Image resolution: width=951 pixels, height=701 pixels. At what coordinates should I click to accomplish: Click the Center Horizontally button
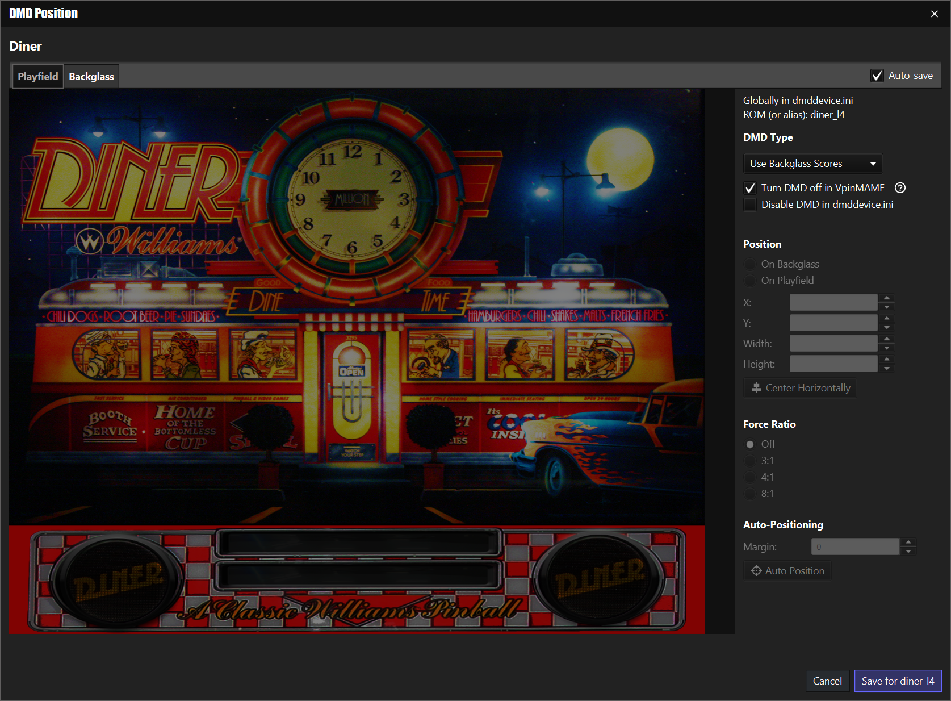(x=800, y=388)
